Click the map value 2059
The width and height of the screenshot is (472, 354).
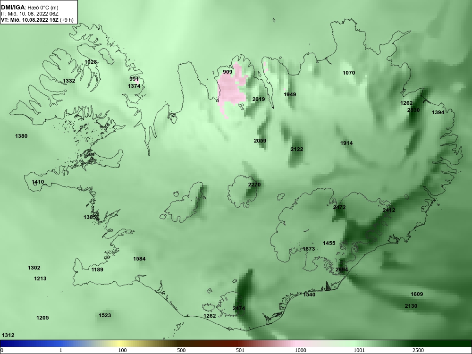click(x=260, y=141)
